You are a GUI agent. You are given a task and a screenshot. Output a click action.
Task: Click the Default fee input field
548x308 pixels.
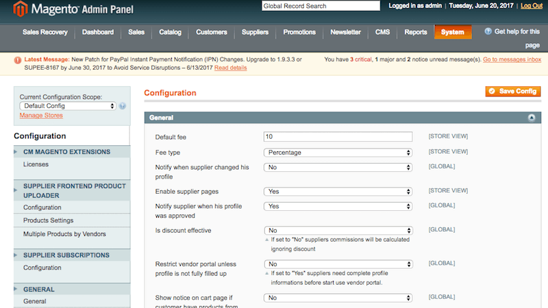(338, 137)
